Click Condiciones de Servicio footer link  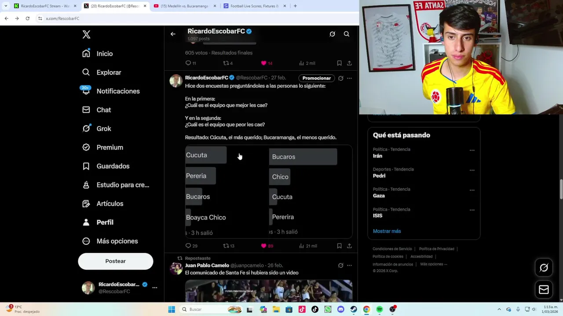(x=392, y=249)
